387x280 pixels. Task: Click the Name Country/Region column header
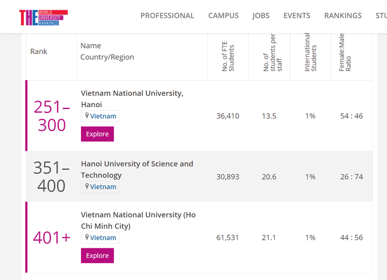[x=107, y=51]
